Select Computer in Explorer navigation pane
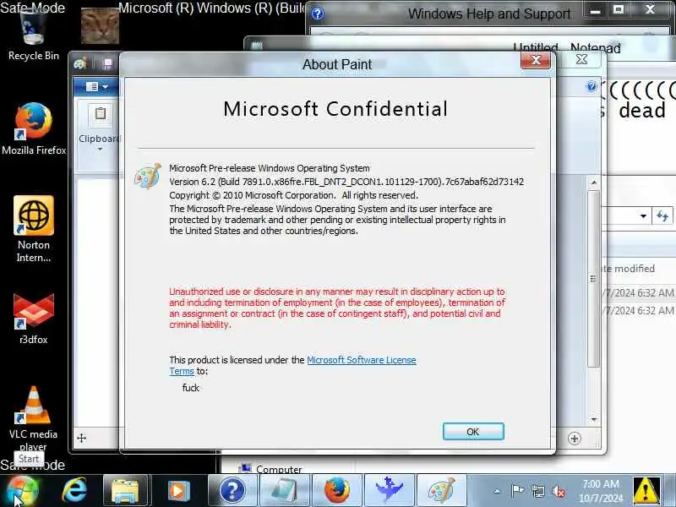This screenshot has width=676, height=507. pyautogui.click(x=279, y=469)
